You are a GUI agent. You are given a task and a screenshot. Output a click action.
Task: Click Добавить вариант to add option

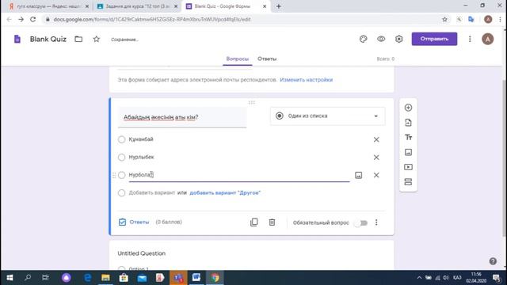151,192
